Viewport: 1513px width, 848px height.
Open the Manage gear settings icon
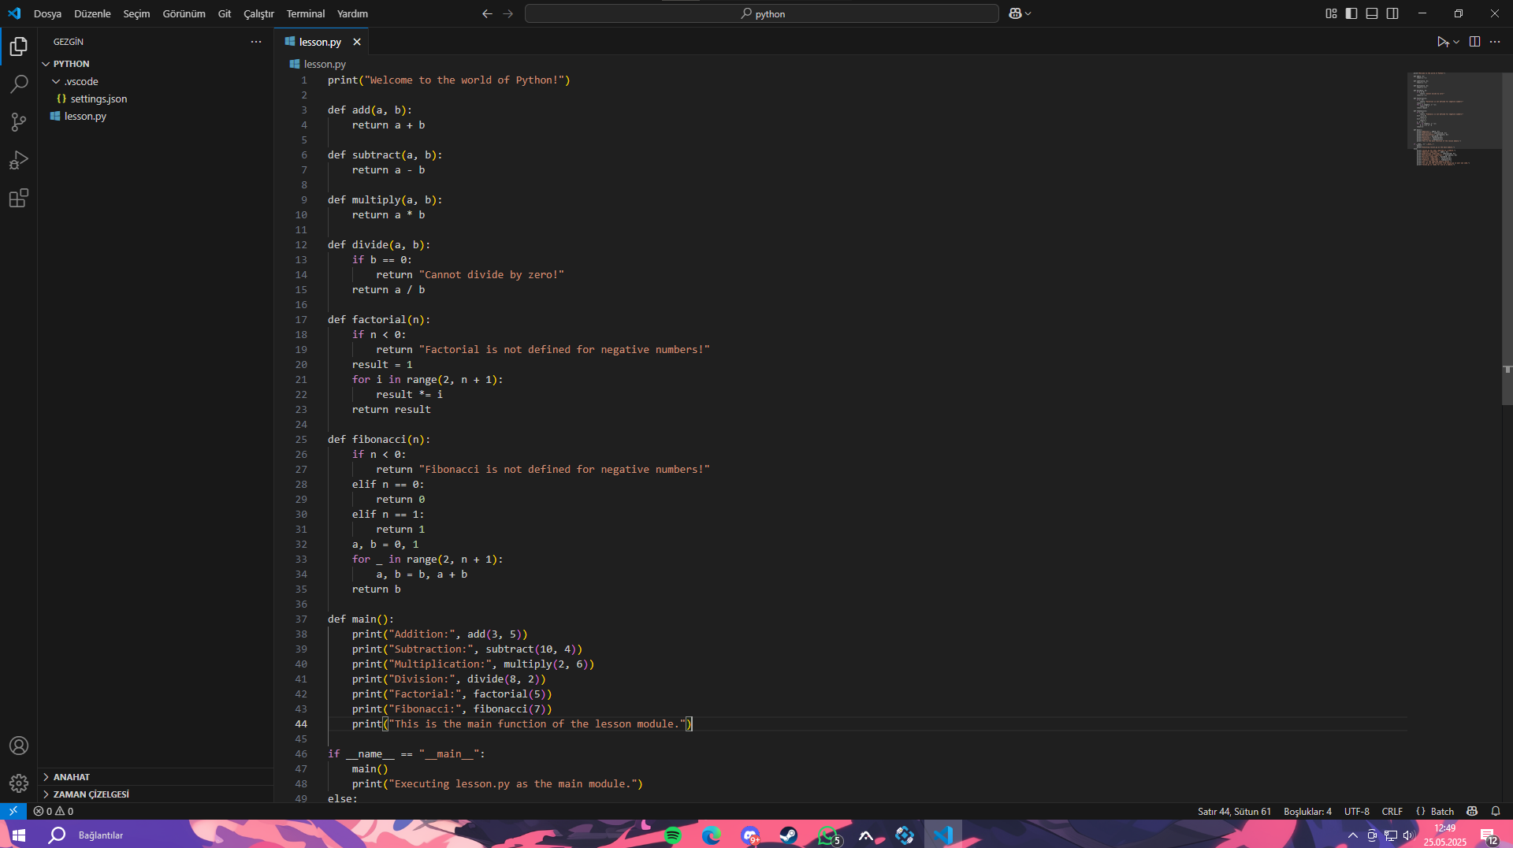(19, 783)
